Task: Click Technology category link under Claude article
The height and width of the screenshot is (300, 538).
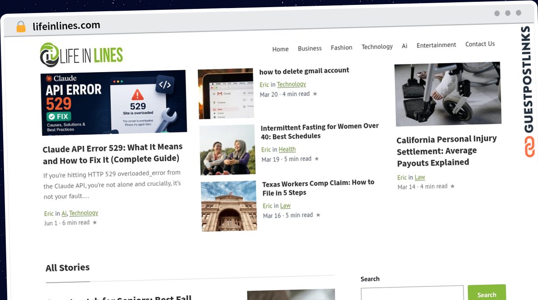Action: point(83,213)
